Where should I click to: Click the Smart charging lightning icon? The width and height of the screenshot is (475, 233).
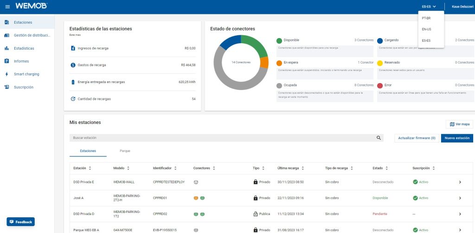(7, 74)
